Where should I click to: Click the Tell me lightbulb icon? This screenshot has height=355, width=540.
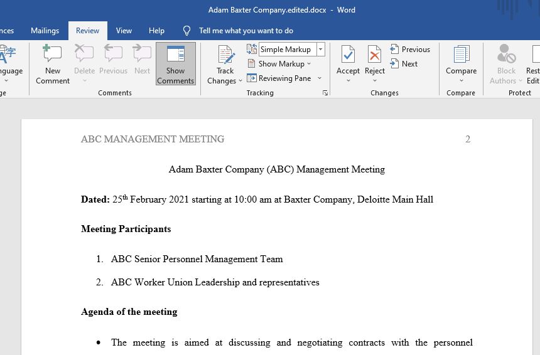point(186,31)
